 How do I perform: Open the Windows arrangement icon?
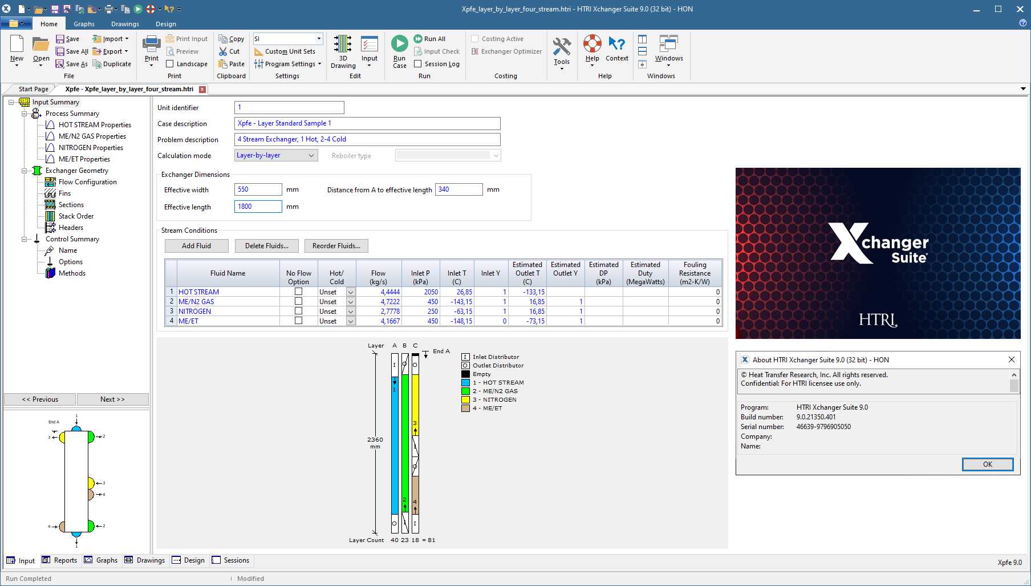point(668,43)
